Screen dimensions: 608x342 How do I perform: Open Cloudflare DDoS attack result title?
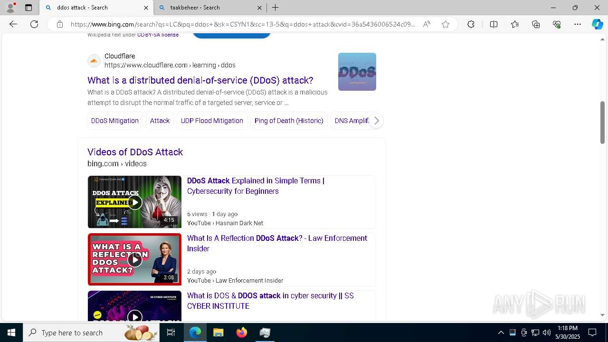(200, 80)
